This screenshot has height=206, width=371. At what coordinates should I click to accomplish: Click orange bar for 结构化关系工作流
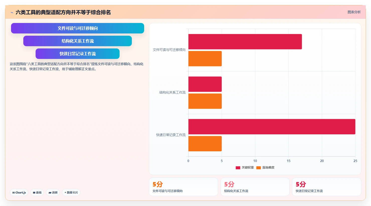[205, 101]
